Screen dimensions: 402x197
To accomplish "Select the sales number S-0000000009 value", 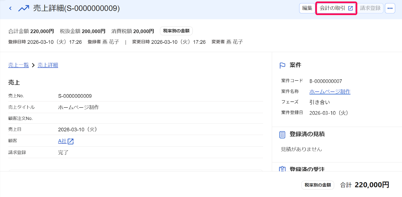I will tap(75, 96).
